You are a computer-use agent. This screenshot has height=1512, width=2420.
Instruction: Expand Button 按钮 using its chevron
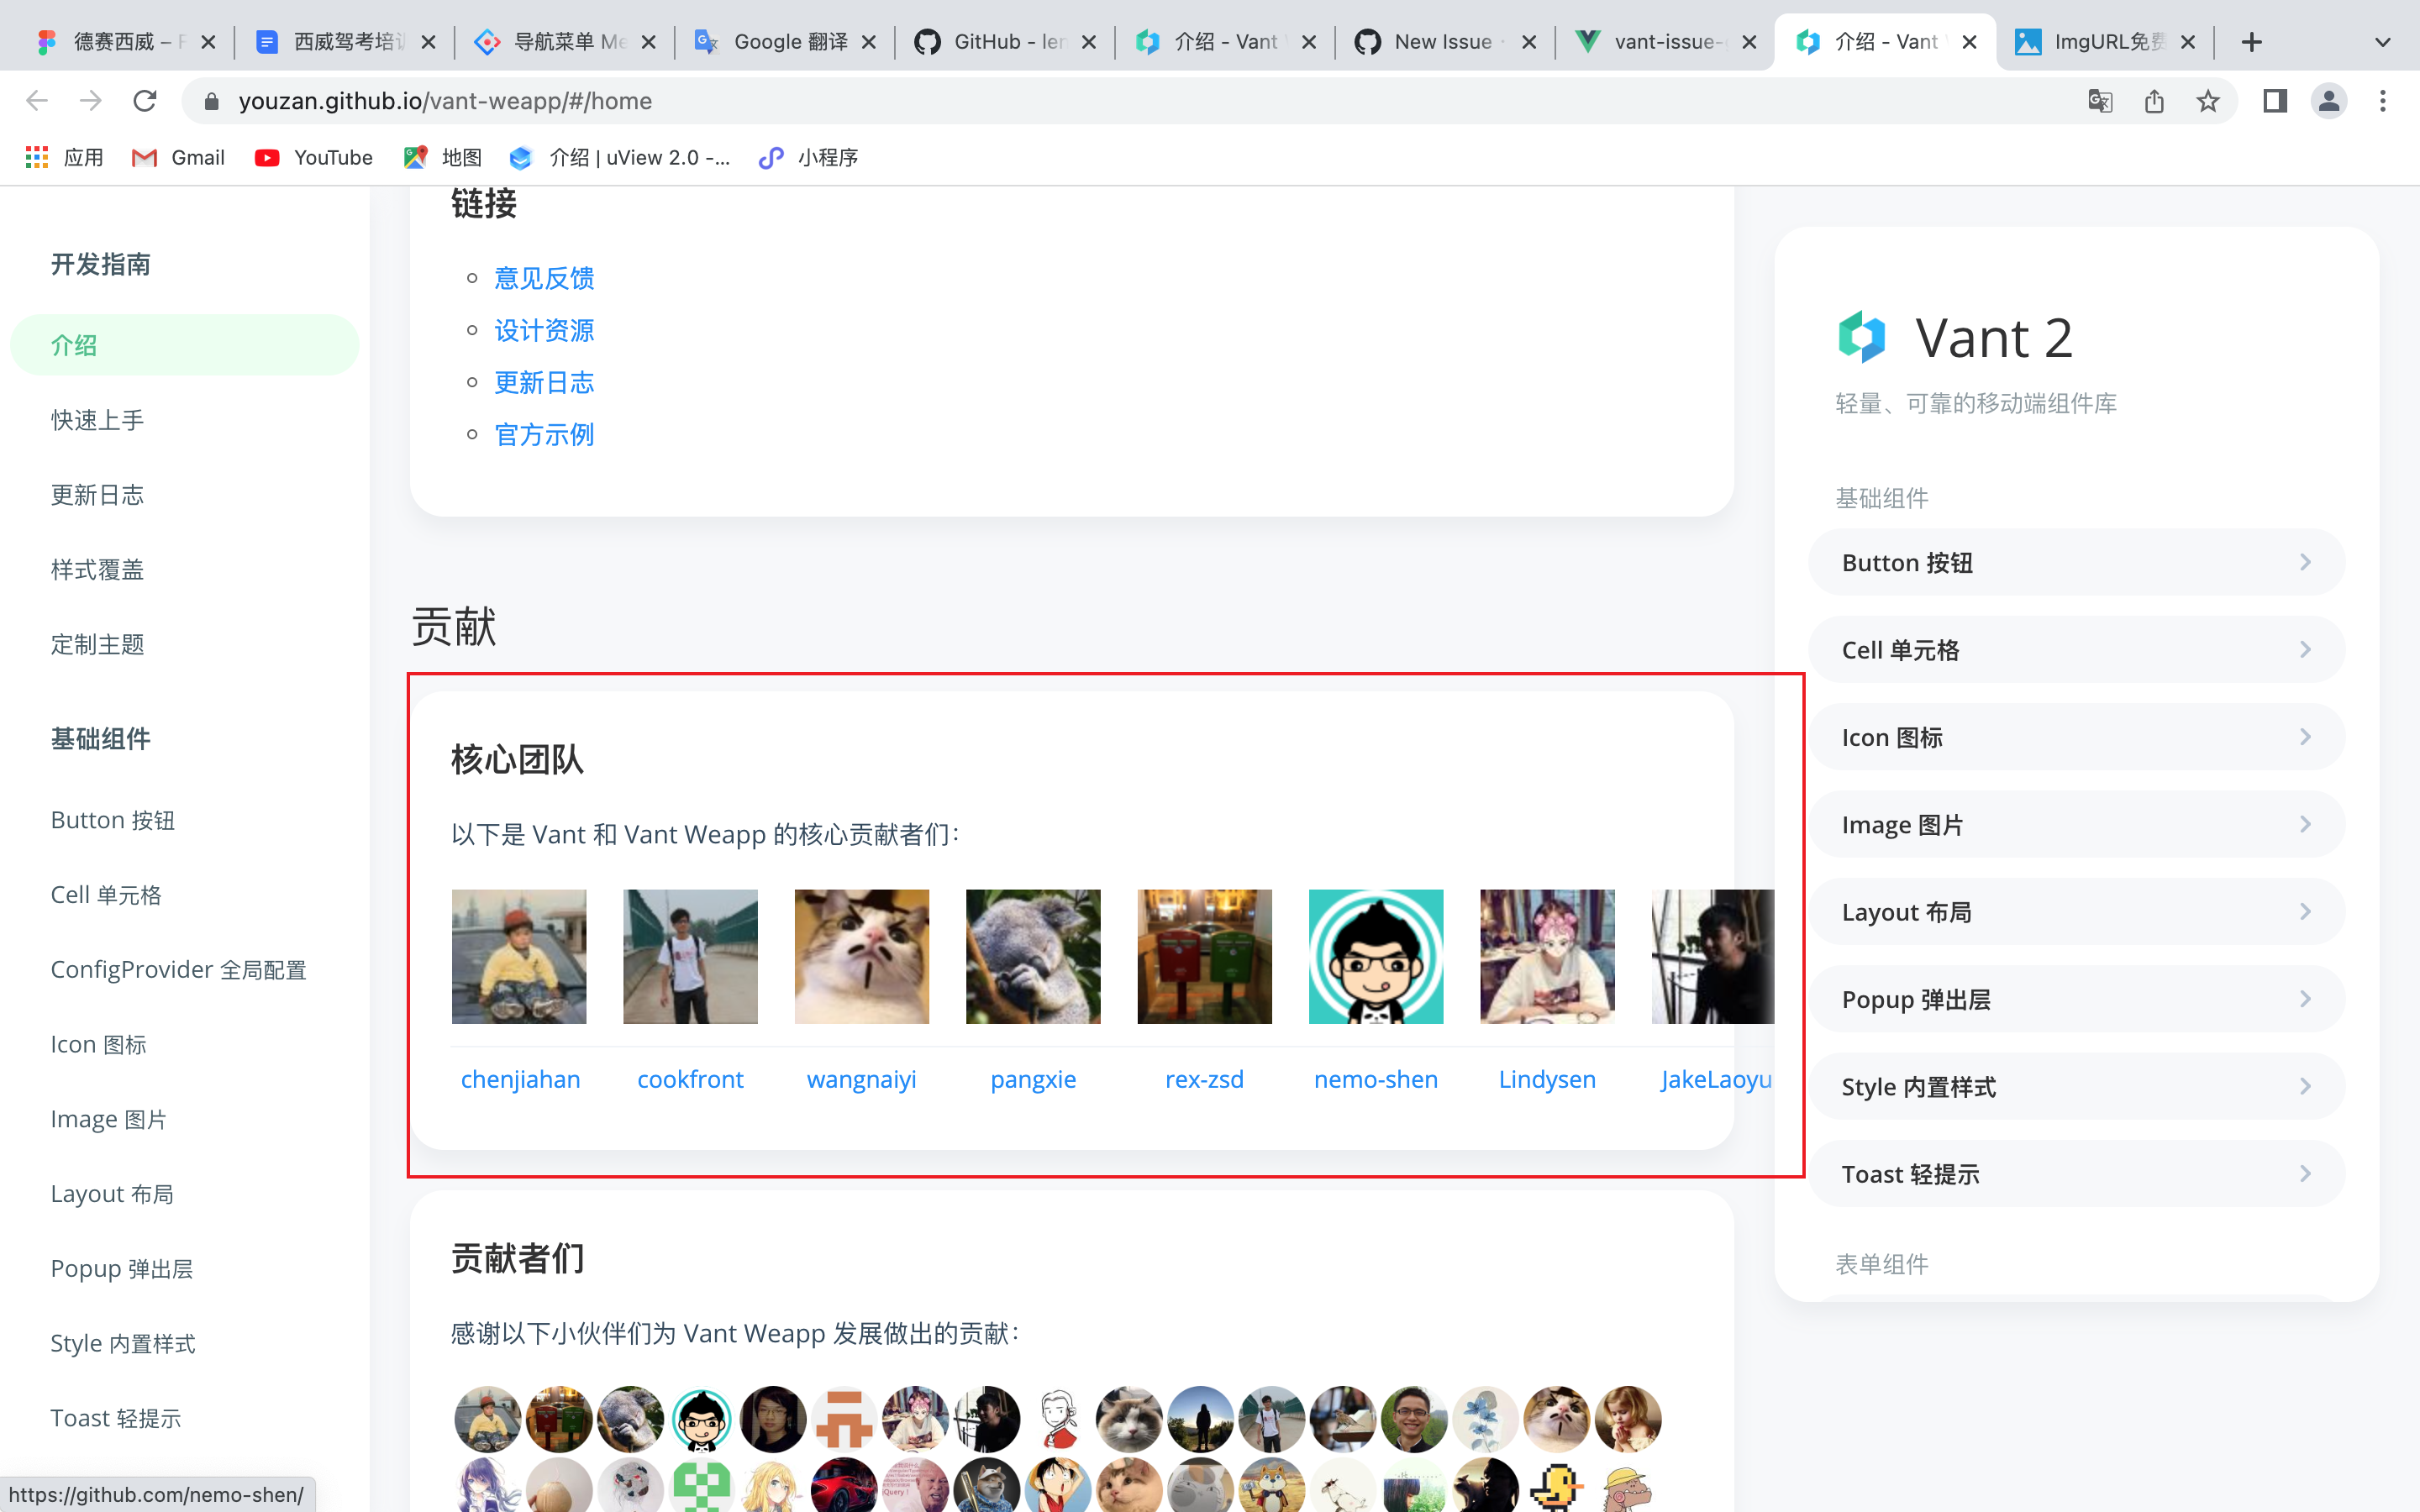tap(2307, 561)
